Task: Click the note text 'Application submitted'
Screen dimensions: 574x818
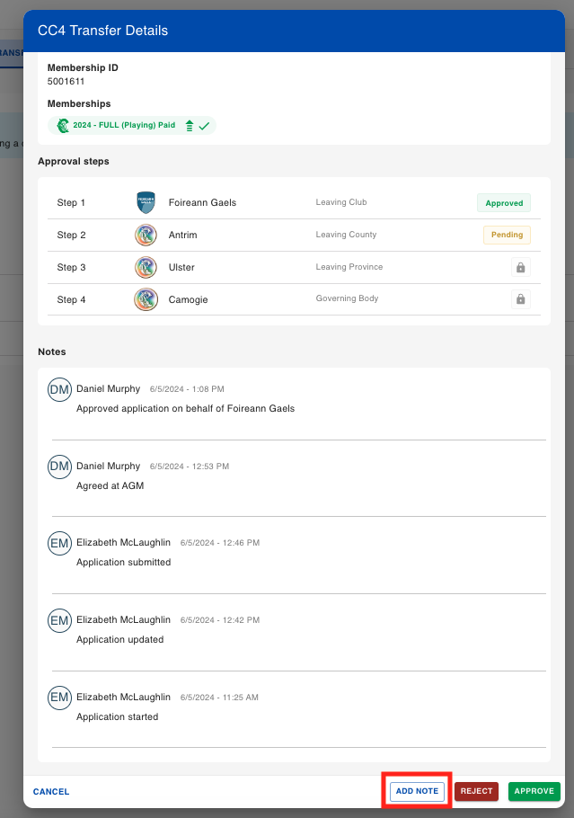Action: pos(124,562)
